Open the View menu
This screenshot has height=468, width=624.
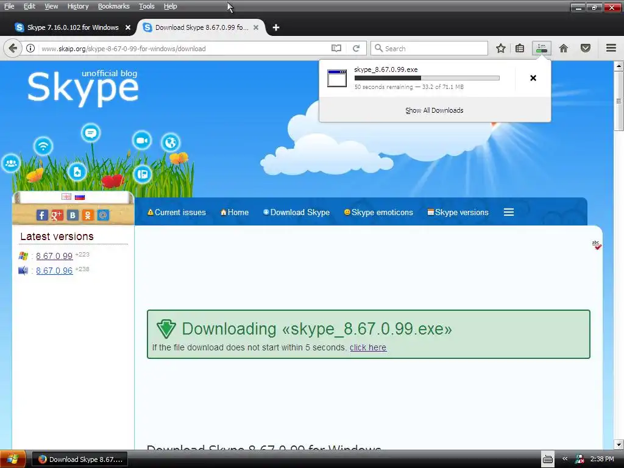point(51,6)
